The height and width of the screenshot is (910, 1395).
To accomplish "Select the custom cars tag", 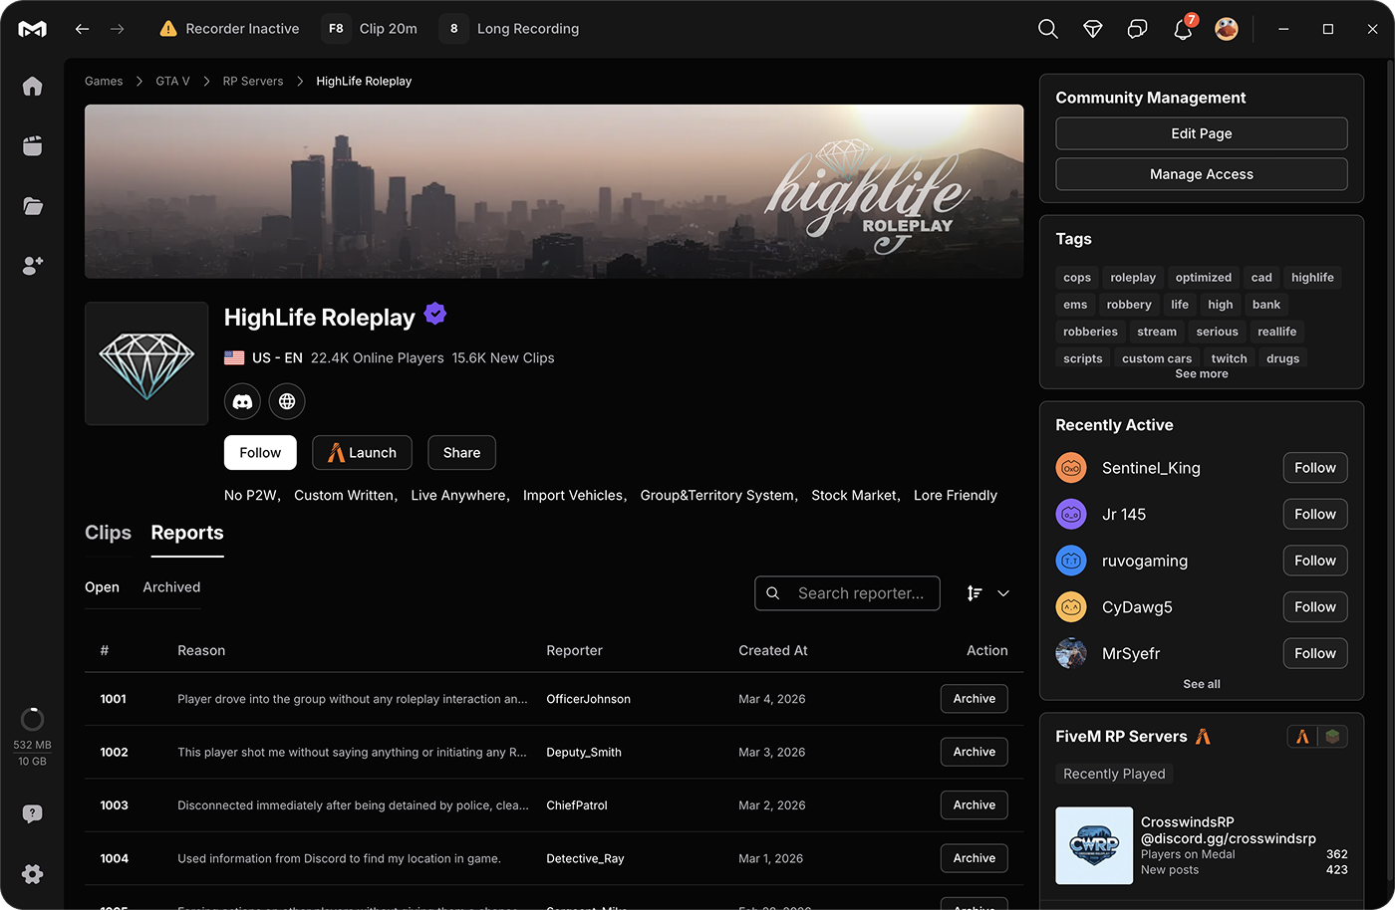I will coord(1157,358).
